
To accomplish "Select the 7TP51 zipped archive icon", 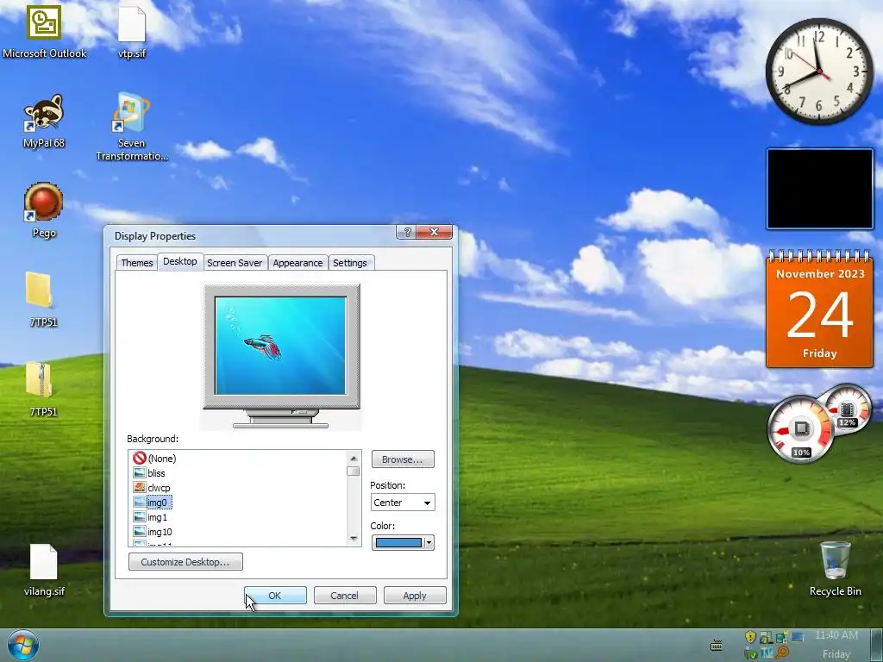I will (39, 380).
